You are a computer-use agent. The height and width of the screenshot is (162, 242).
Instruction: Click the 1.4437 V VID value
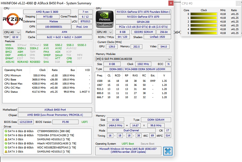coord(84,92)
